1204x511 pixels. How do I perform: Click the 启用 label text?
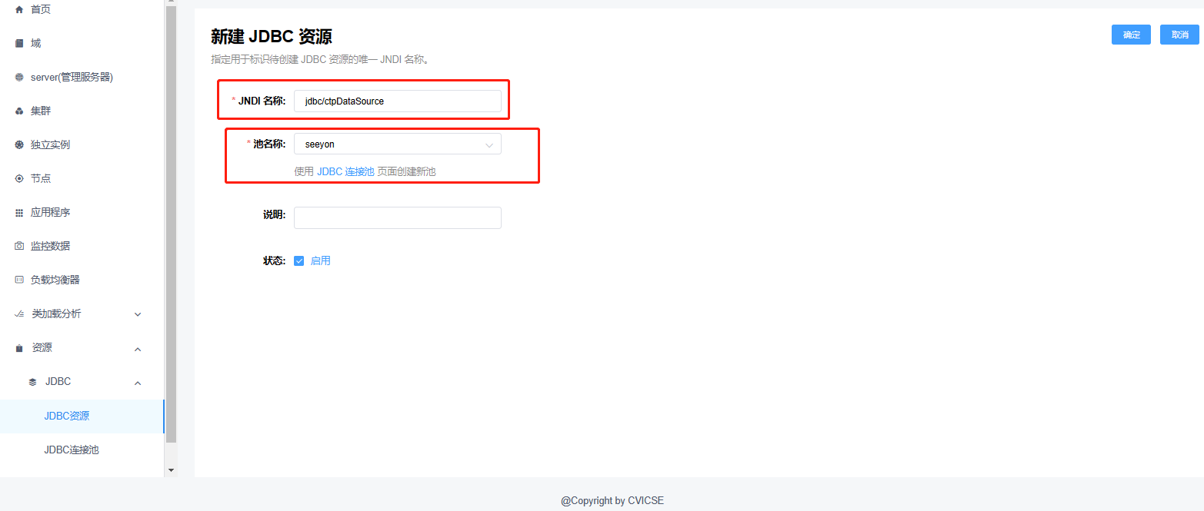tap(320, 260)
